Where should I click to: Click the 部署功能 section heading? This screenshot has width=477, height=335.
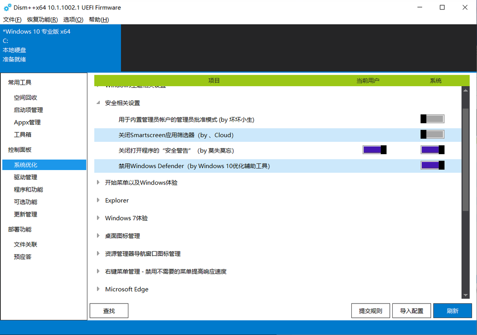[20, 229]
